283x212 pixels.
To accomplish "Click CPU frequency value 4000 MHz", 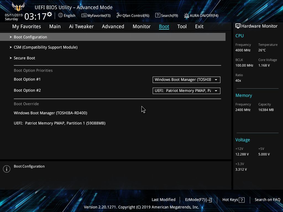I will (243, 50).
